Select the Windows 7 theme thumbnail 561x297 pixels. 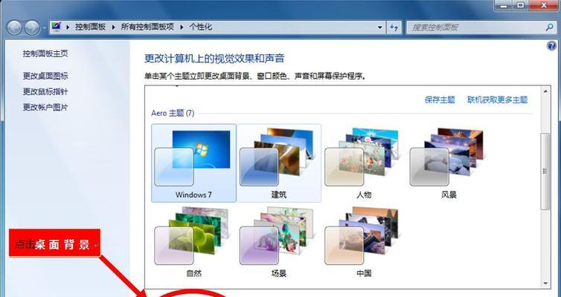click(193, 163)
